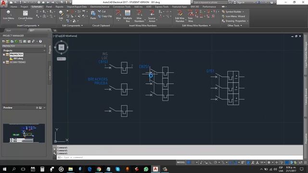Image resolution: width=308 pixels, height=173 pixels.
Task: Expand the PROYECTO1 tree node
Action: click(x=4, y=54)
